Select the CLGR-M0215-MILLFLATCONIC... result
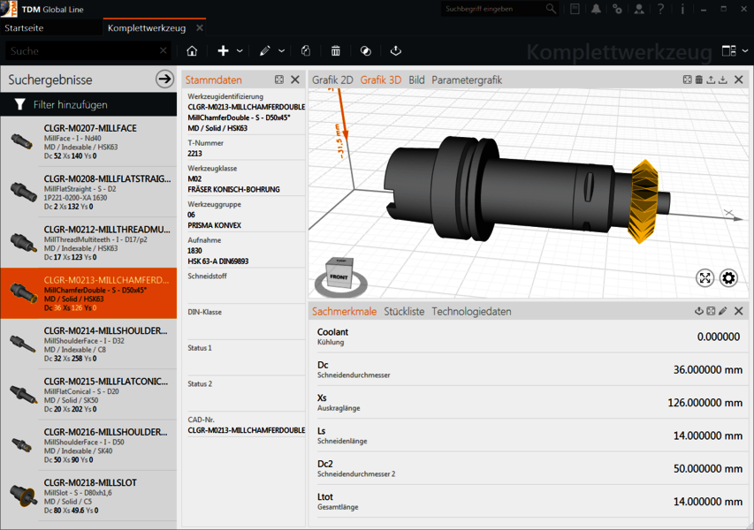This screenshot has height=530, width=754. tap(88, 395)
